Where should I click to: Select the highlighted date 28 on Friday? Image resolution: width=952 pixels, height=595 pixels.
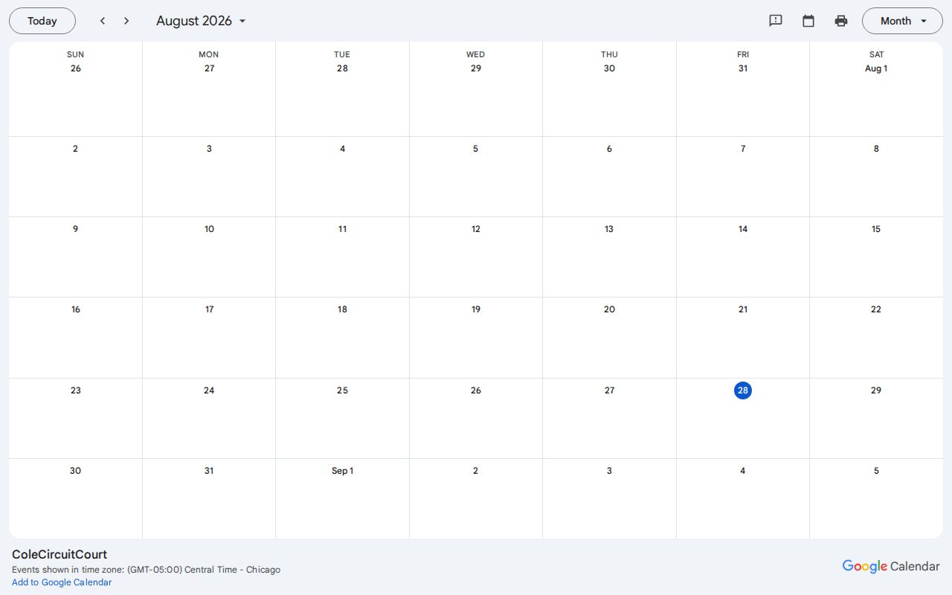pyautogui.click(x=743, y=390)
